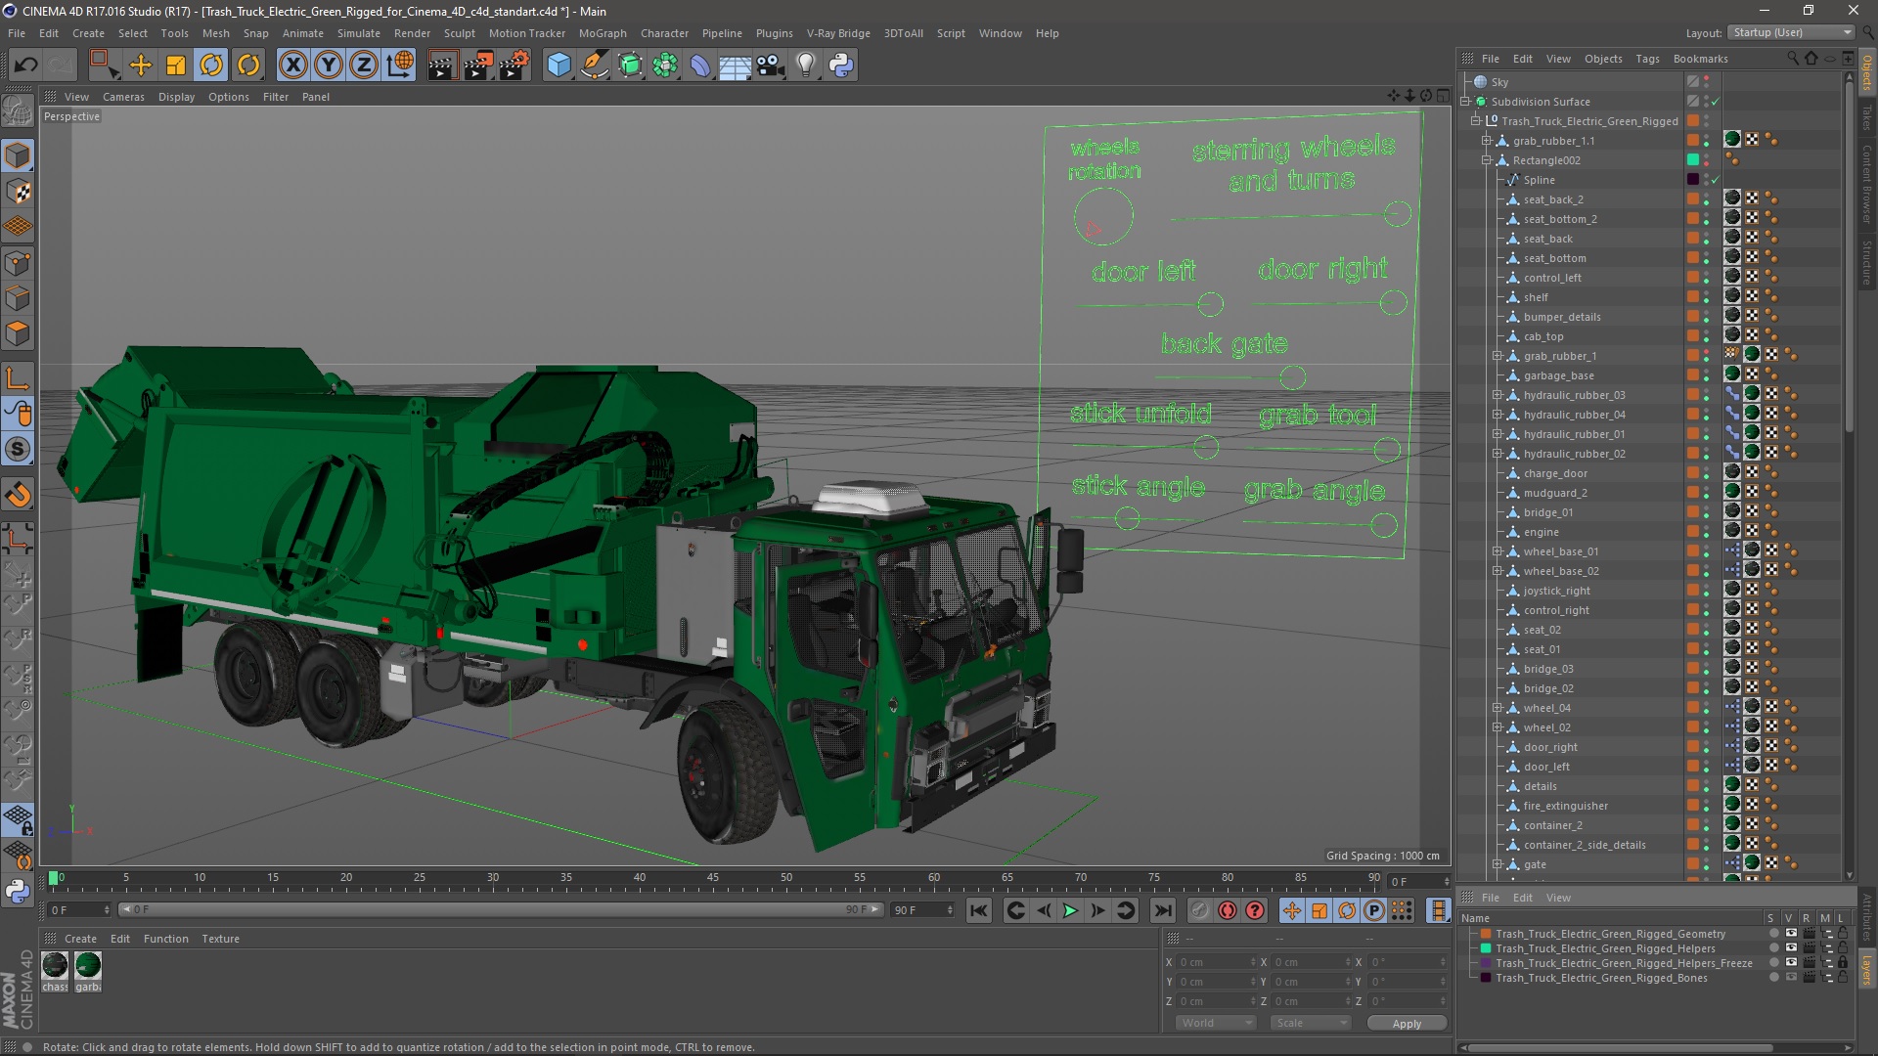Go to the end of the animation

coord(1162,910)
